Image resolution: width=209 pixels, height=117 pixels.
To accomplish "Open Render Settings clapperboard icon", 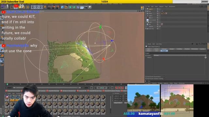I will pos(57,7).
